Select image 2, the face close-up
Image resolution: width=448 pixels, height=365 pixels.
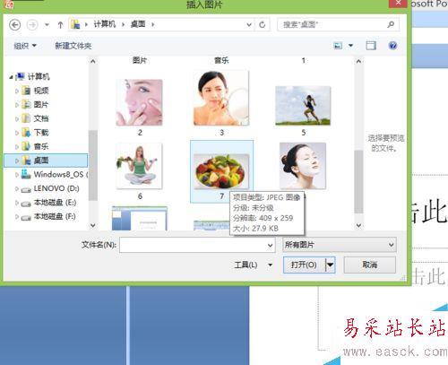click(140, 102)
